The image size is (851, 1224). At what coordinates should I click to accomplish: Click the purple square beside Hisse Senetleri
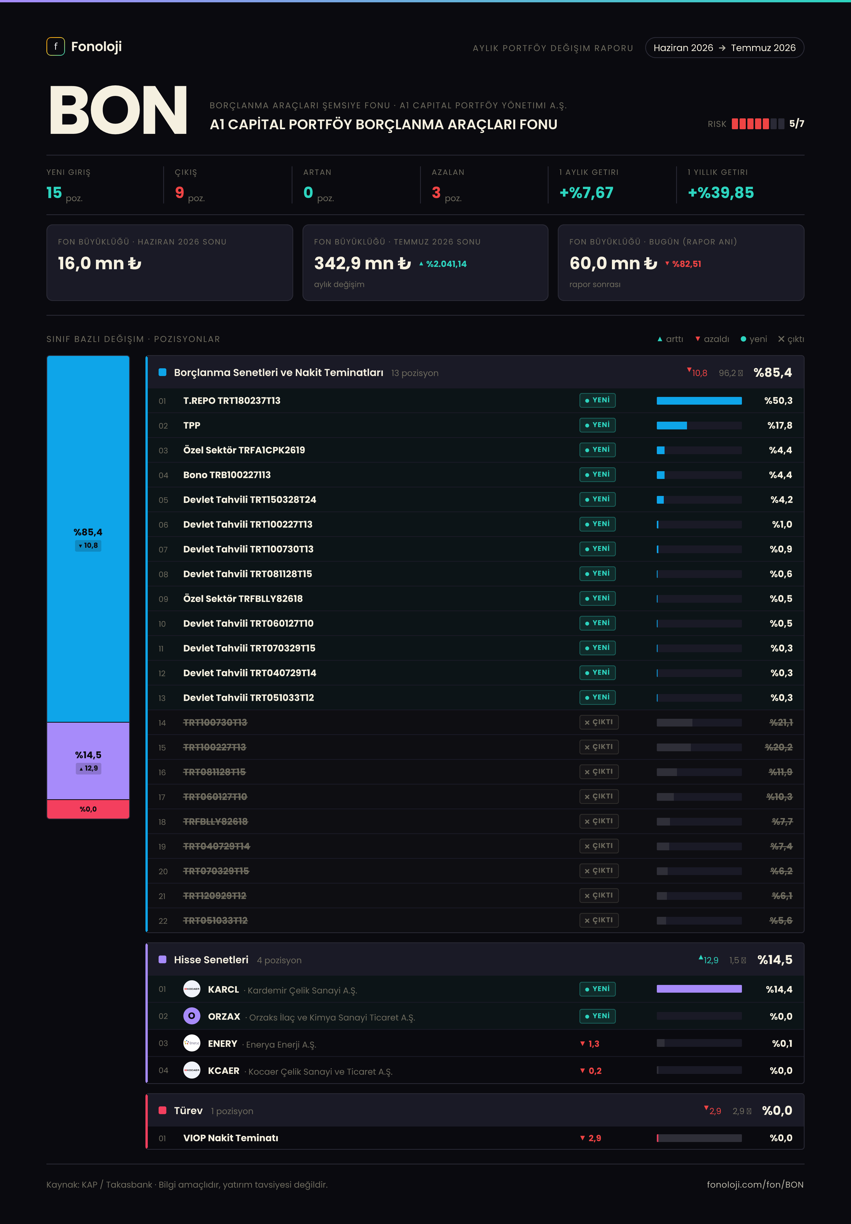pyautogui.click(x=163, y=960)
